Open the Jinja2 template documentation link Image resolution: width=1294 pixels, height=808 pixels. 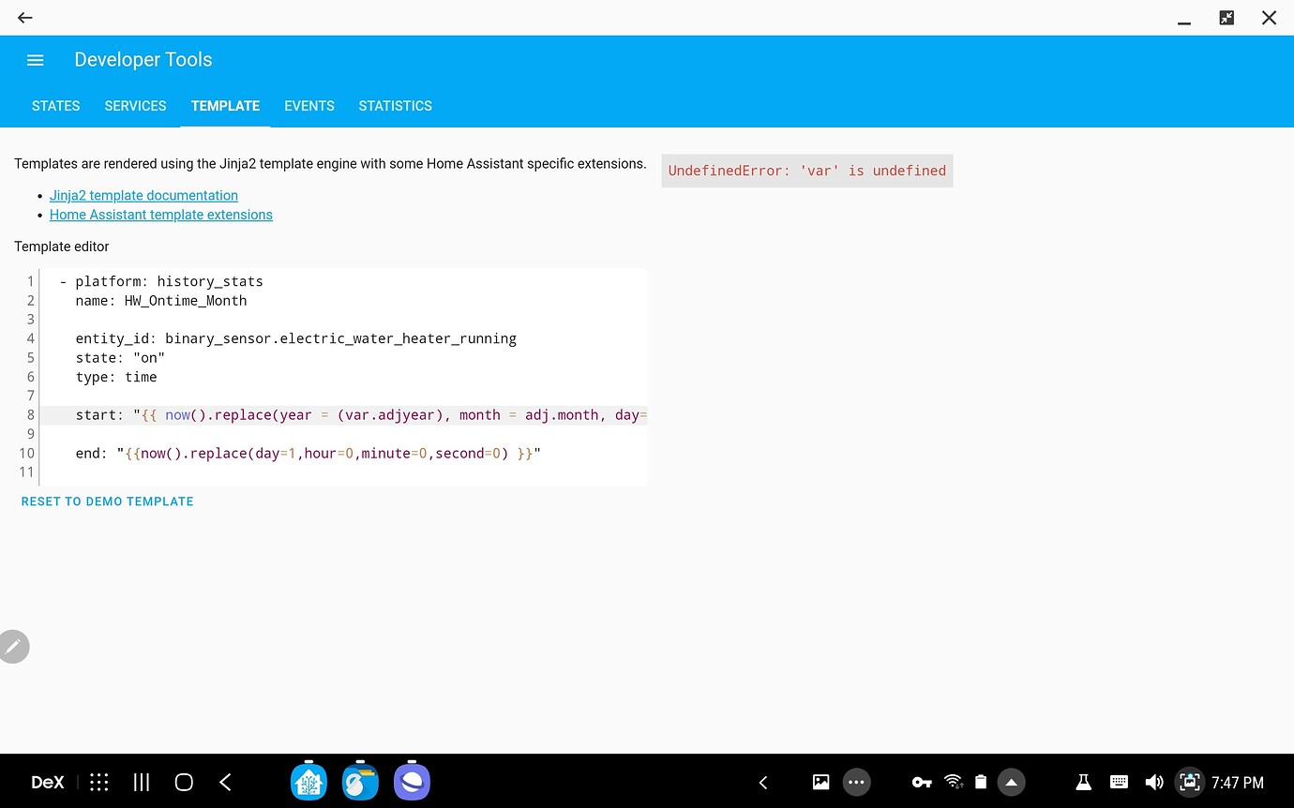[x=143, y=195]
